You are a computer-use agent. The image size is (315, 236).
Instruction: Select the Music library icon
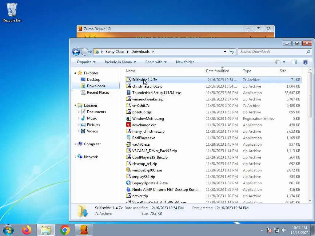[83, 118]
